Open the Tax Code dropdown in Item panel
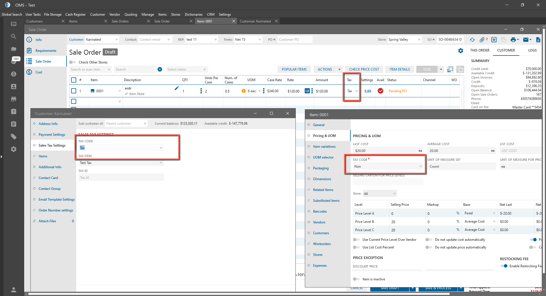546x296 pixels. click(388, 166)
